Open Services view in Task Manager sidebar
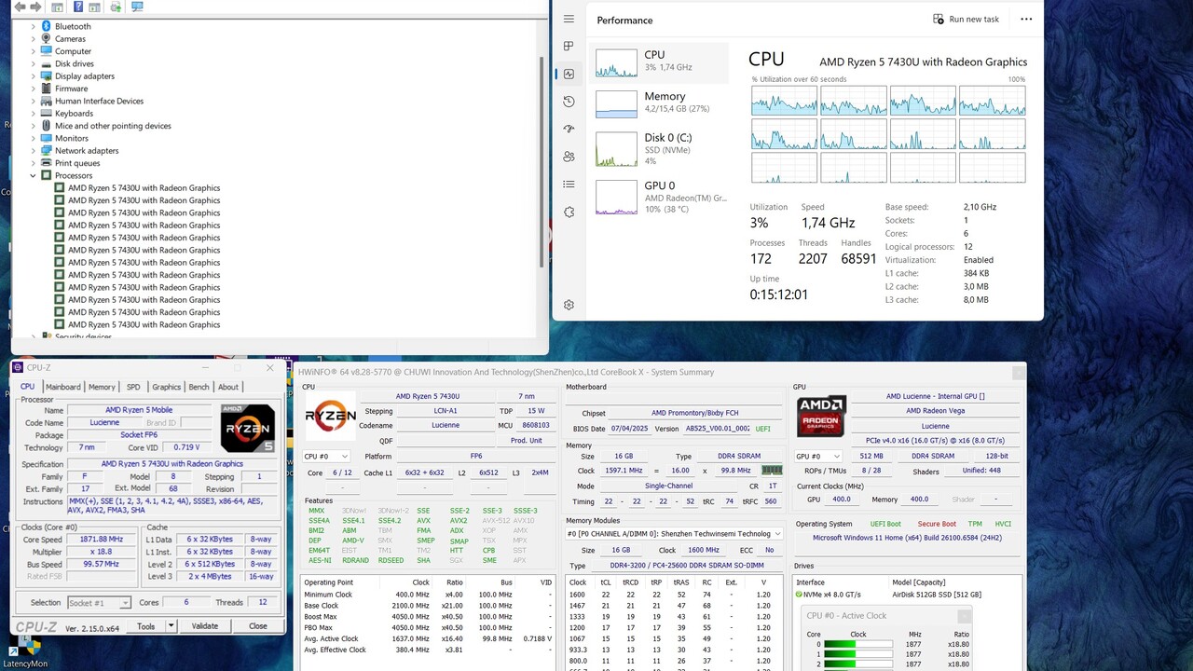Viewport: 1193px width, 671px height. (x=569, y=212)
